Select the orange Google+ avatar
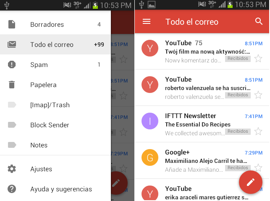 tap(150, 157)
